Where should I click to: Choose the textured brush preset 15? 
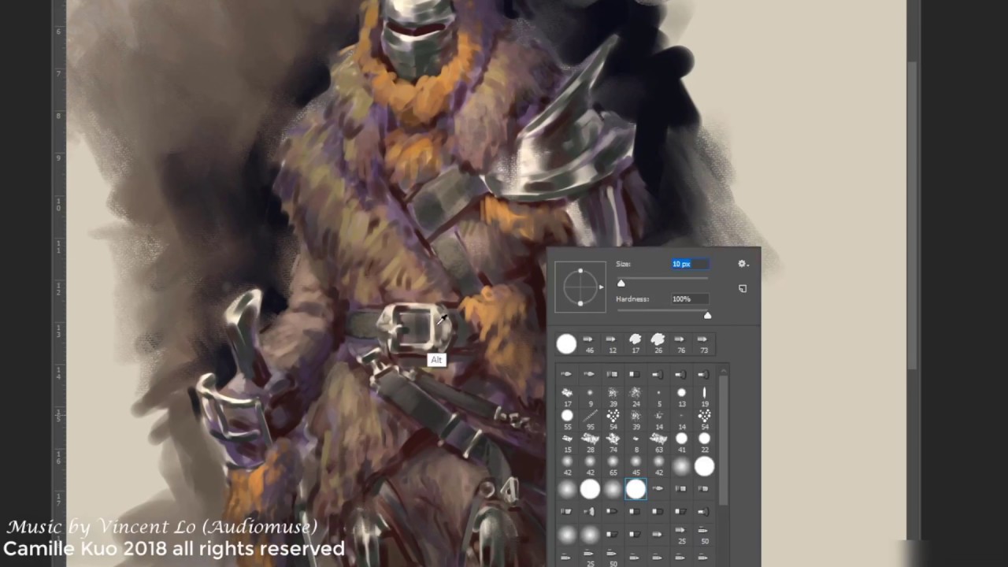pos(567,442)
